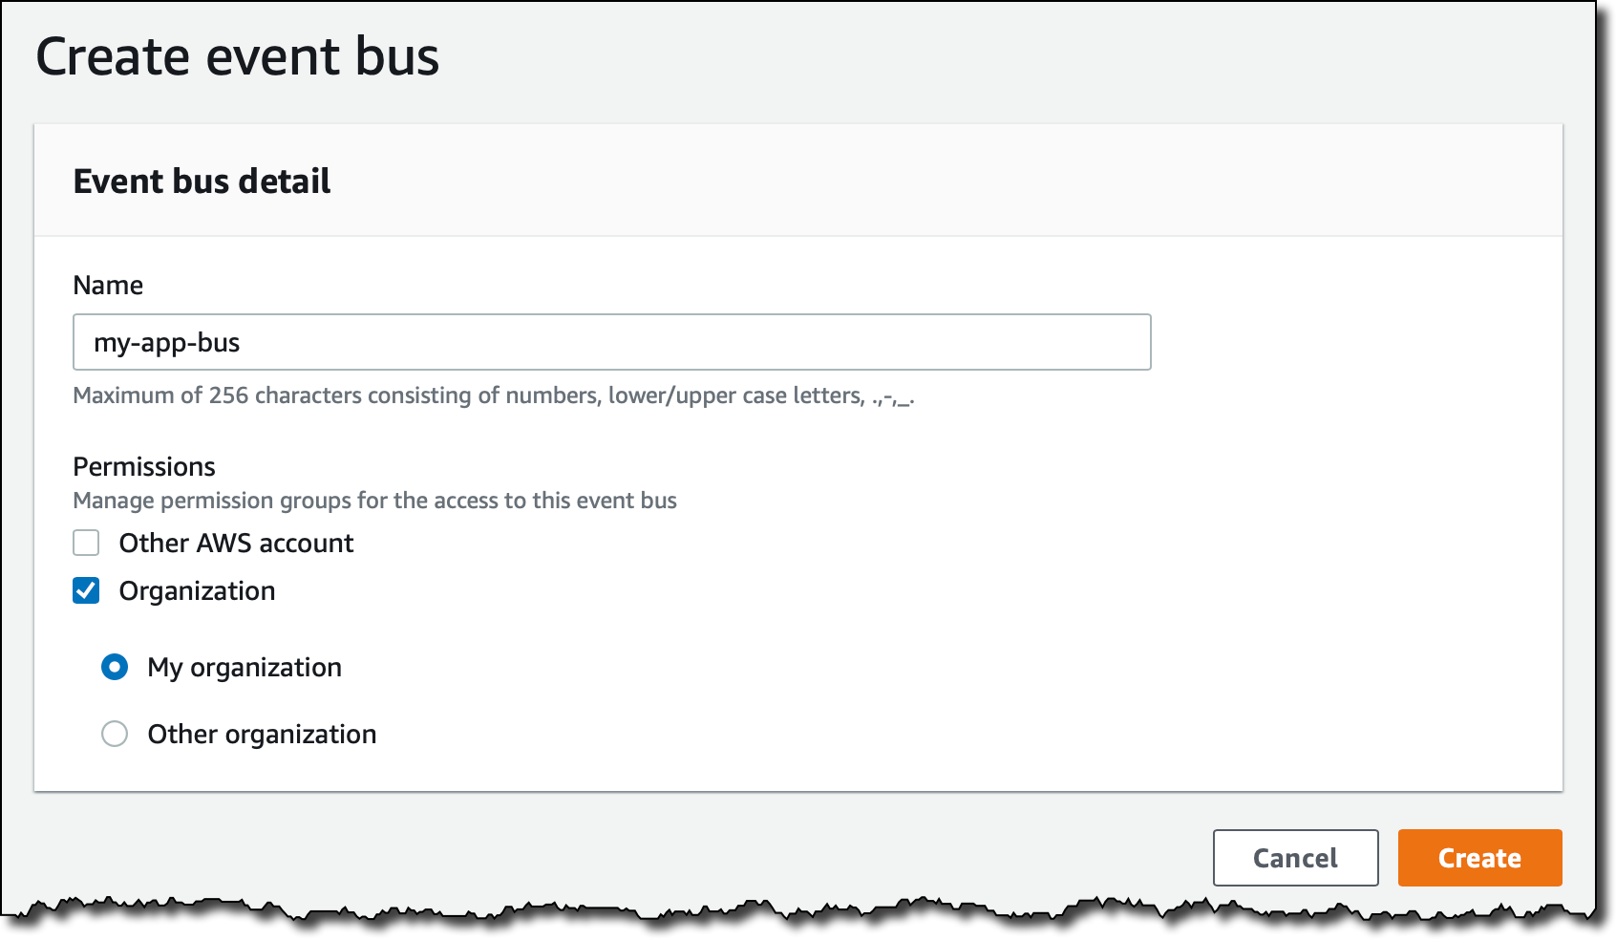Uncheck the Organization checkbox
Image resolution: width=1616 pixels, height=940 pixels.
click(86, 590)
